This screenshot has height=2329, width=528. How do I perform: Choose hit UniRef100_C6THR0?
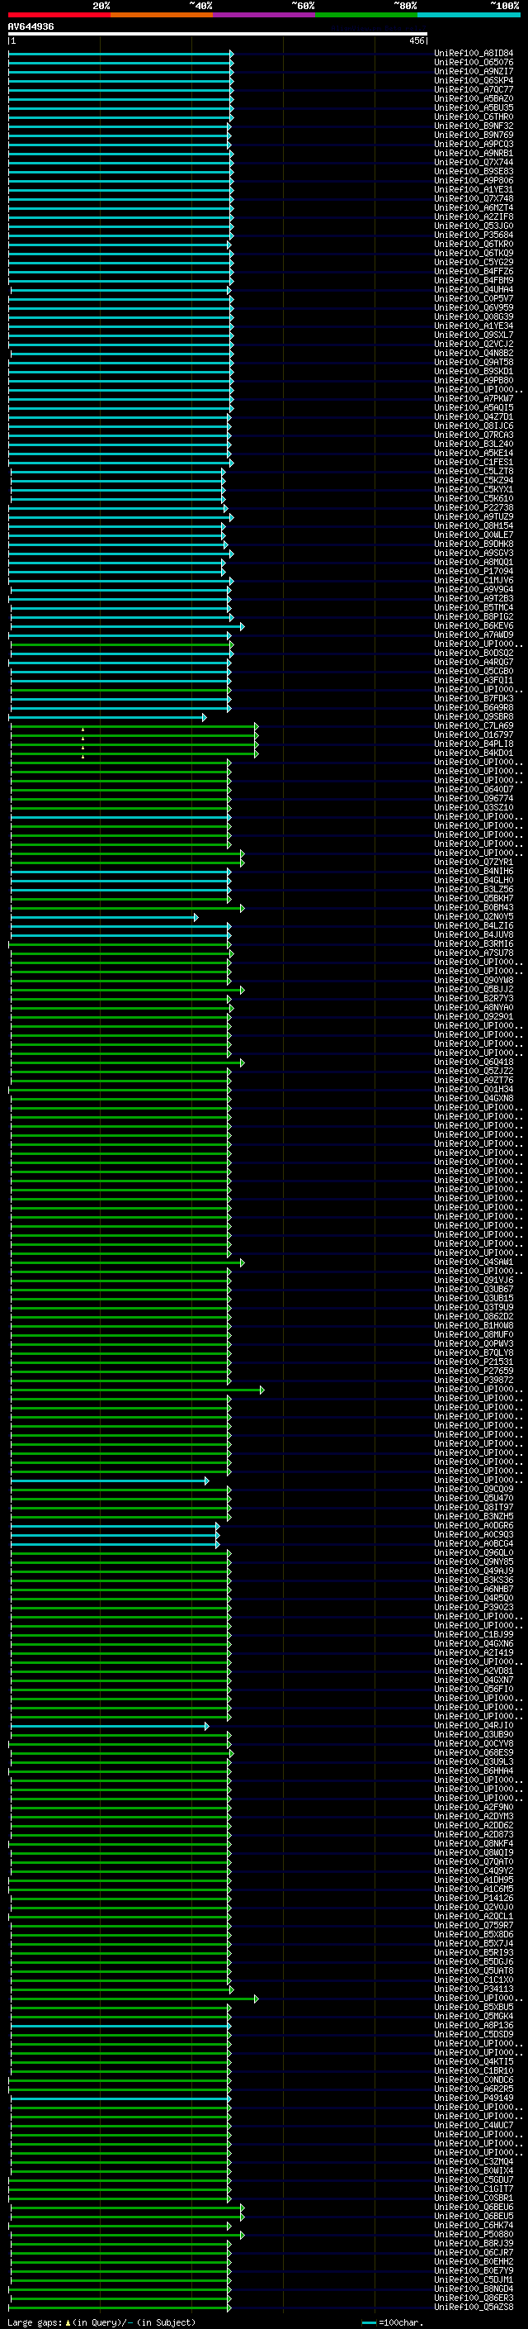tap(474, 116)
